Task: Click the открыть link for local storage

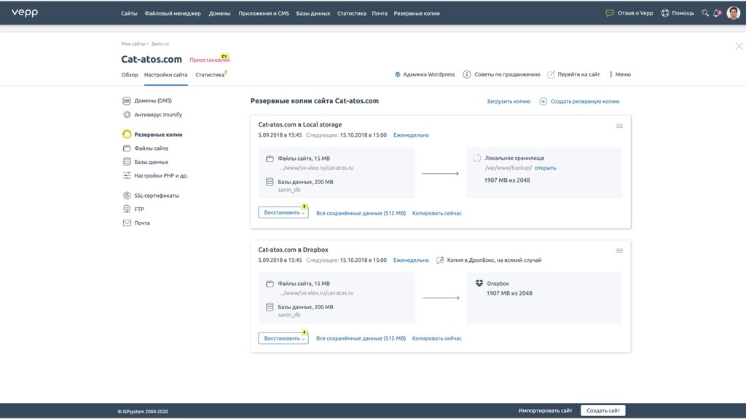Action: 545,168
